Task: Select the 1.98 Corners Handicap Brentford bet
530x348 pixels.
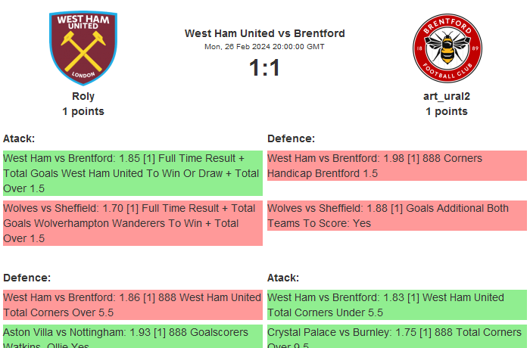Action: click(397, 166)
